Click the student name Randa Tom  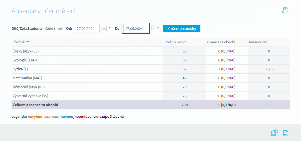pos(54,28)
